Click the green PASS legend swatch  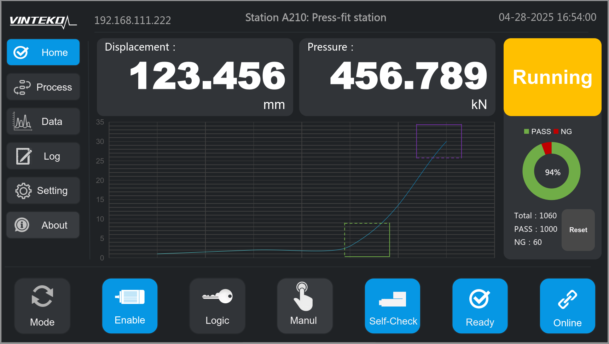click(526, 132)
